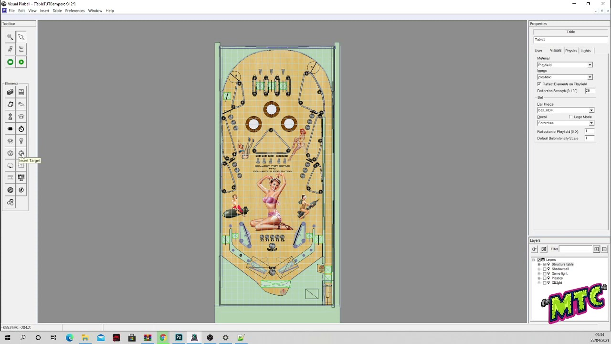Open Photoshop from the taskbar
The width and height of the screenshot is (611, 344).
179,338
